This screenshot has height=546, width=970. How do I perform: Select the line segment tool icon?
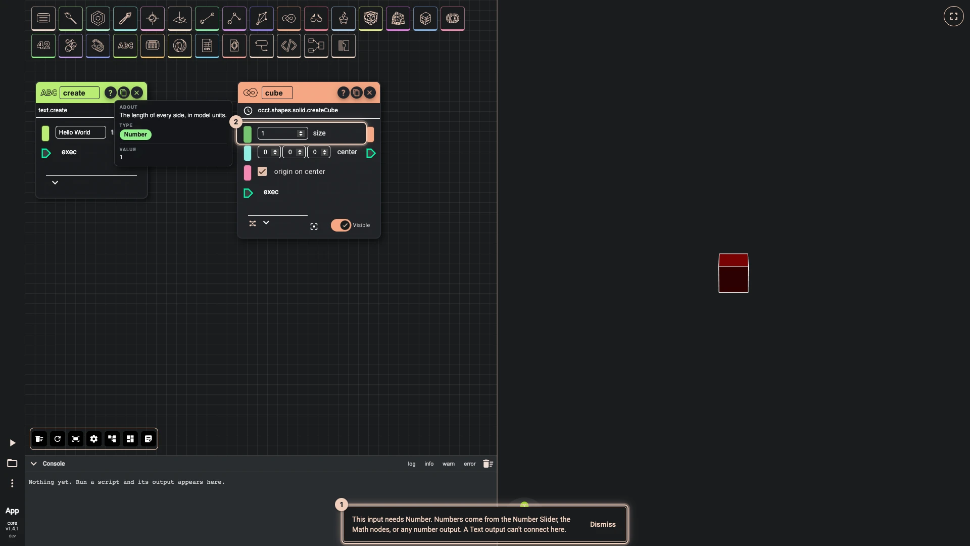tap(207, 18)
